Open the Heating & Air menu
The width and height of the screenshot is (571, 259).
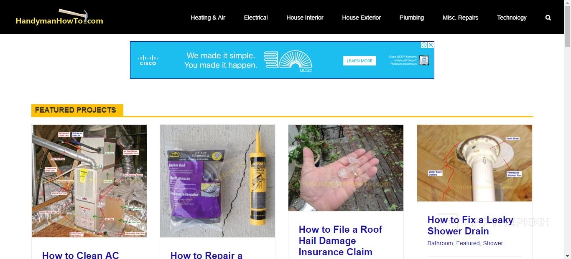208,18
